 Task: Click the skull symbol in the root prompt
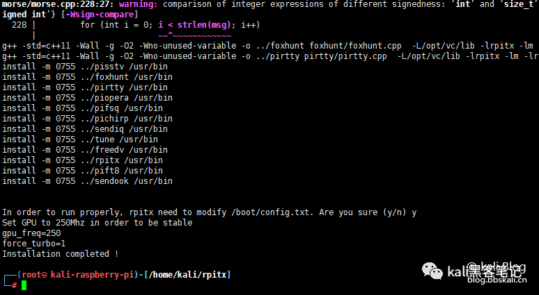pos(45,275)
